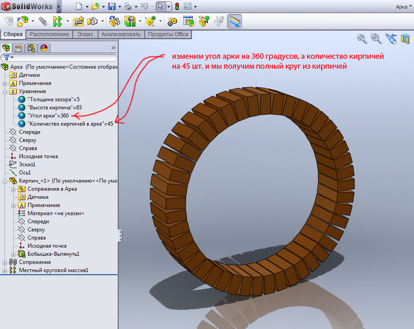Collapse the Уравнения folder
414x329 pixels.
[5, 91]
